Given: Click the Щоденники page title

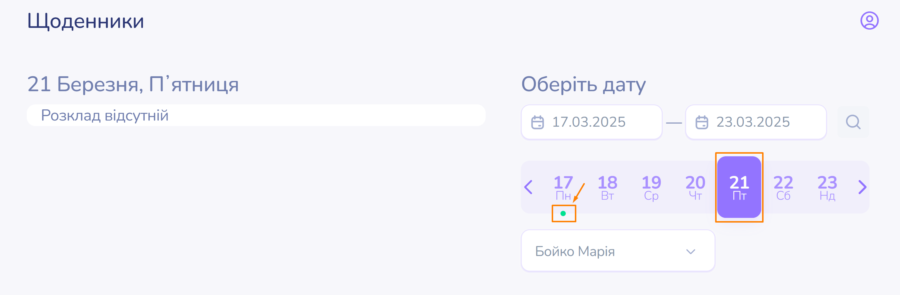Looking at the screenshot, I should [86, 21].
